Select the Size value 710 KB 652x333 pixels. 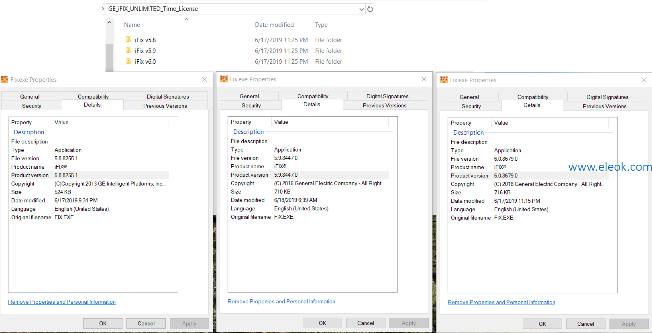tap(282, 192)
